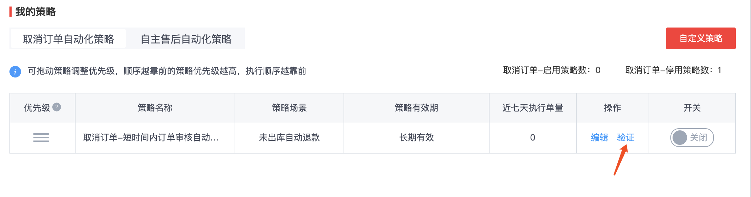Viewport: 751px width, 197px height.
Task: Click the 近七天执行单量 column header
Action: 533,108
